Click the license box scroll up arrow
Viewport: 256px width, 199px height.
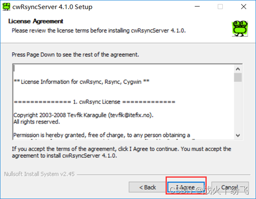point(238,69)
